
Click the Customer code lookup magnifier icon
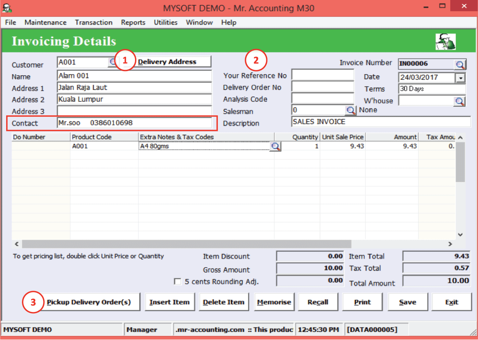[x=112, y=62]
